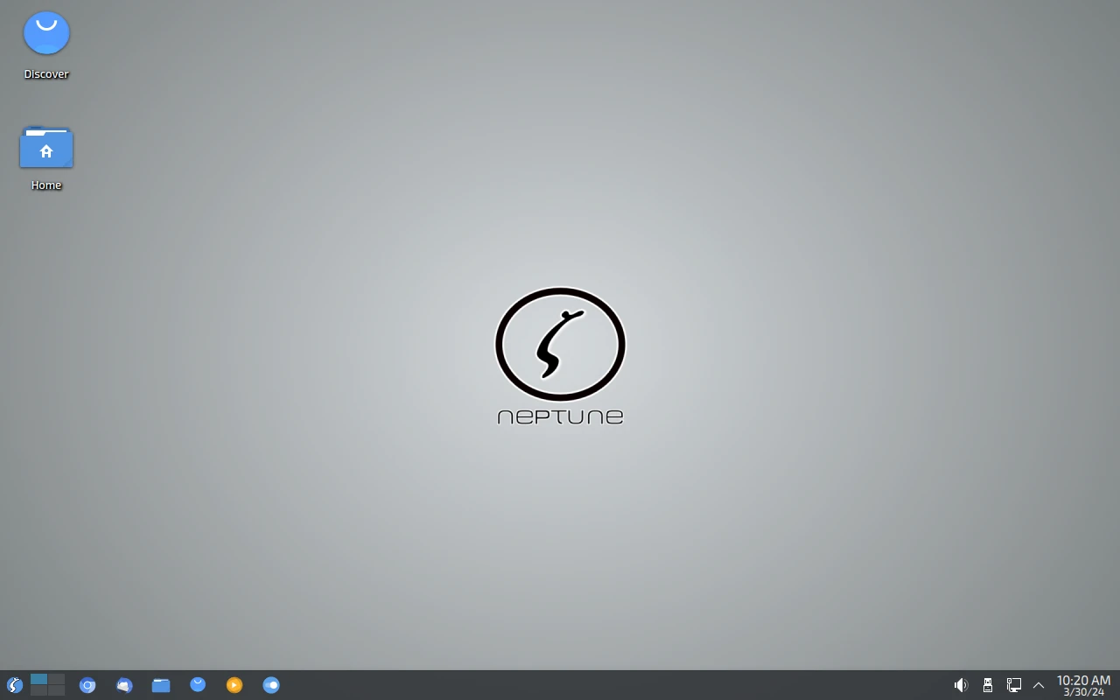Switch to the highlighted first virtual desktop in pager

[x=38, y=679]
